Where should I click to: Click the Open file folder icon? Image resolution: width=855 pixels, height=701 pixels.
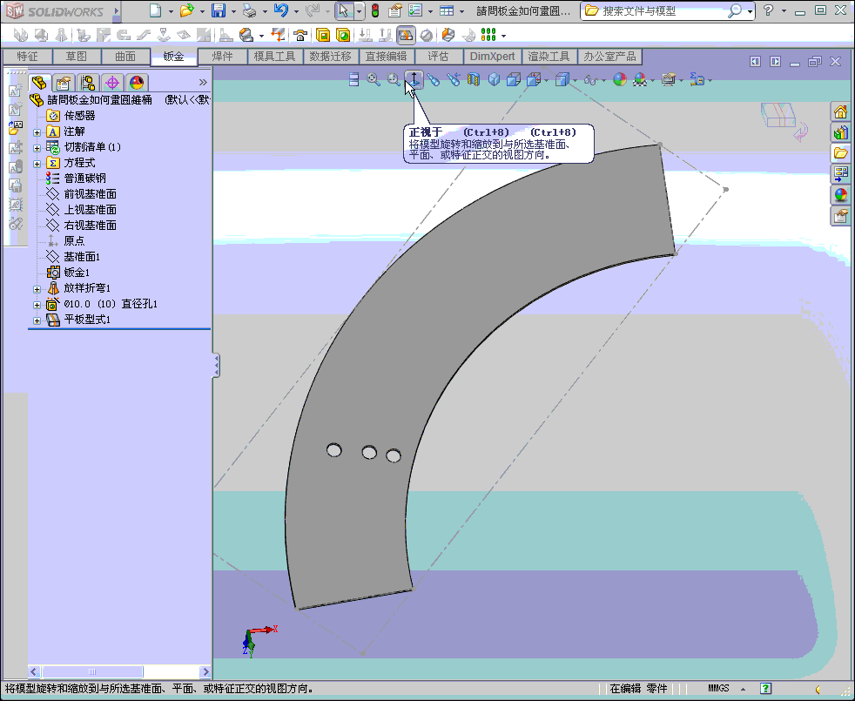(x=187, y=10)
